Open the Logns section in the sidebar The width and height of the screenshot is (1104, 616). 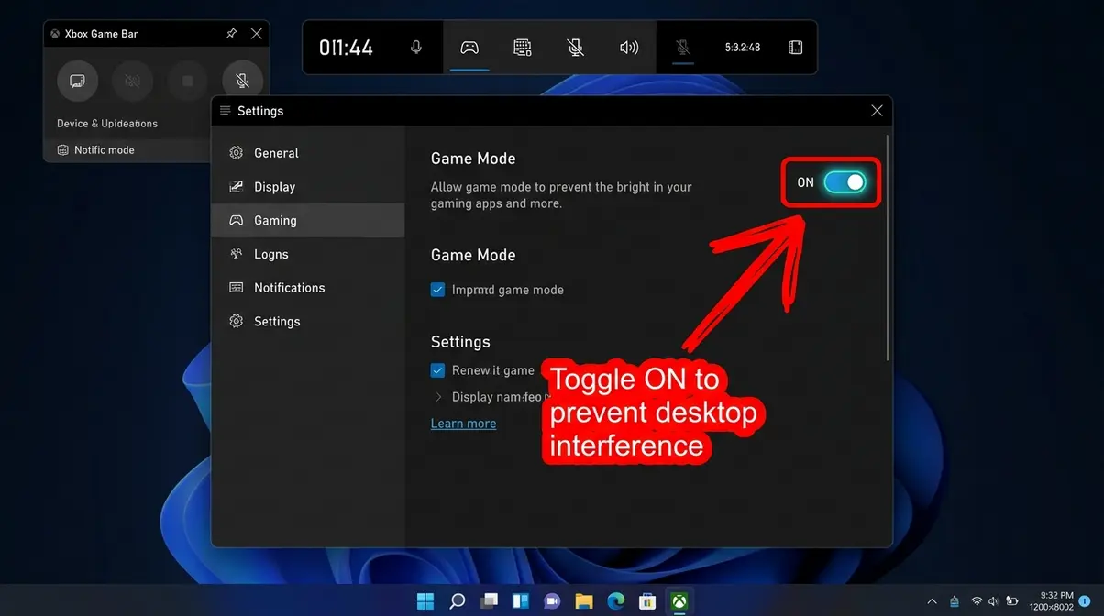(308, 254)
